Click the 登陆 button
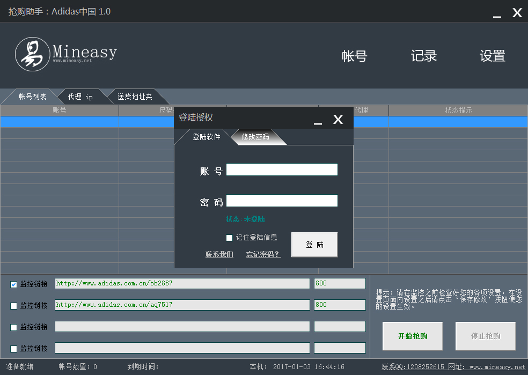 [314, 244]
